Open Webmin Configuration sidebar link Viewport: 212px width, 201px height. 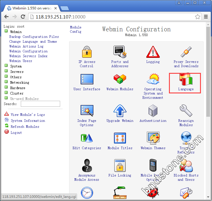click(x=28, y=51)
